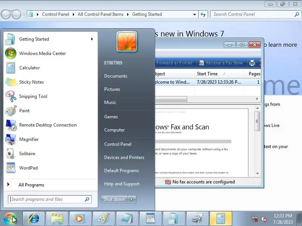Switch to Getting Started taskbar button

tap(174, 218)
